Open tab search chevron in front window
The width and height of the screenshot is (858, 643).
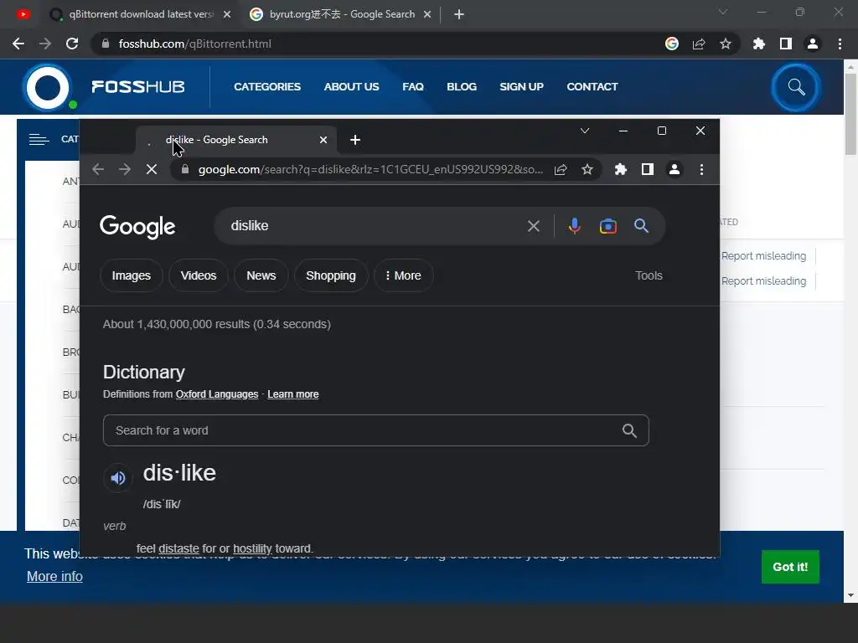click(585, 131)
